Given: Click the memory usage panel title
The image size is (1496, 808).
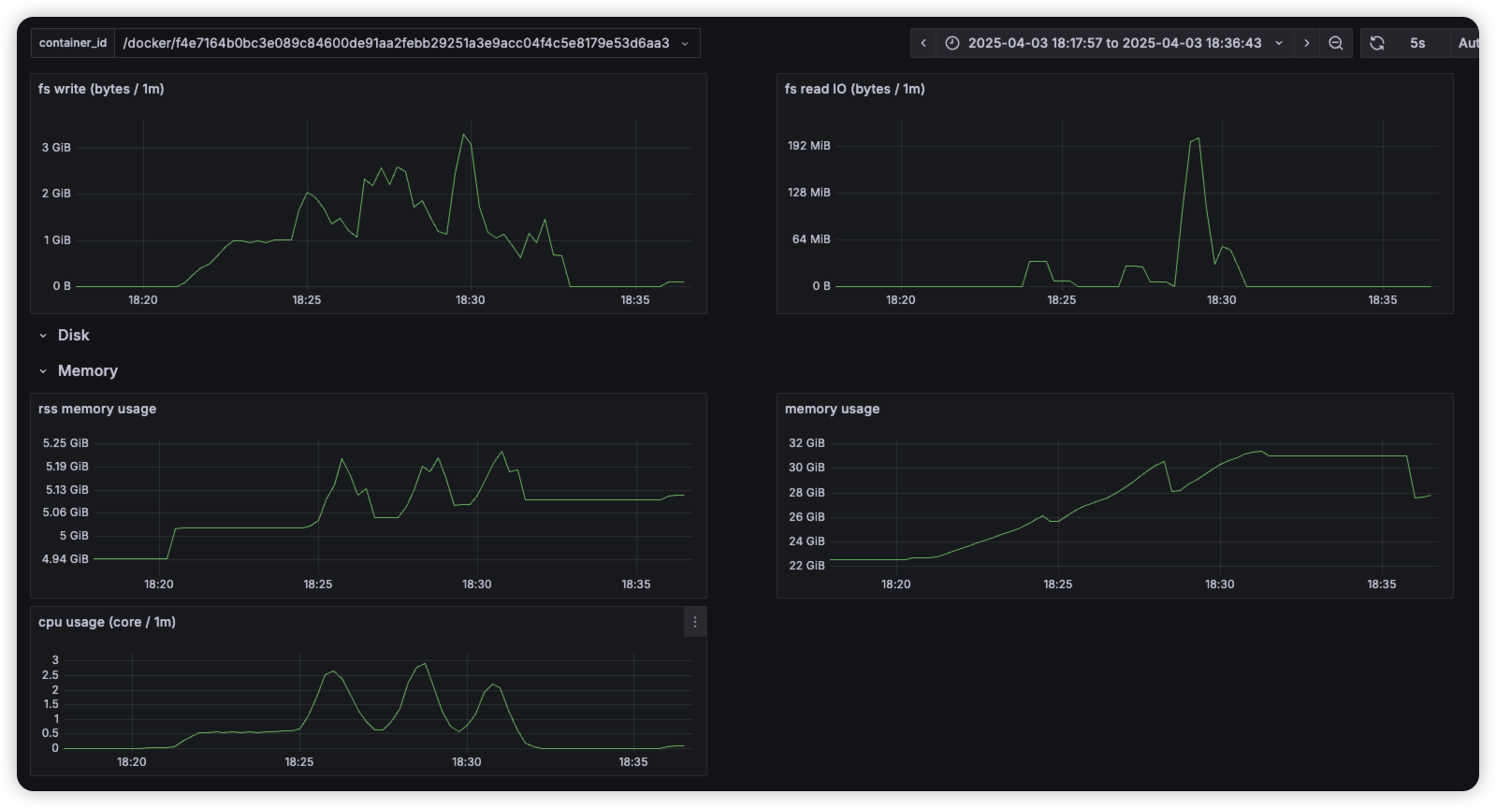Looking at the screenshot, I should coord(832,409).
